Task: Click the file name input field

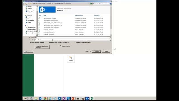Action: (x=72, y=38)
